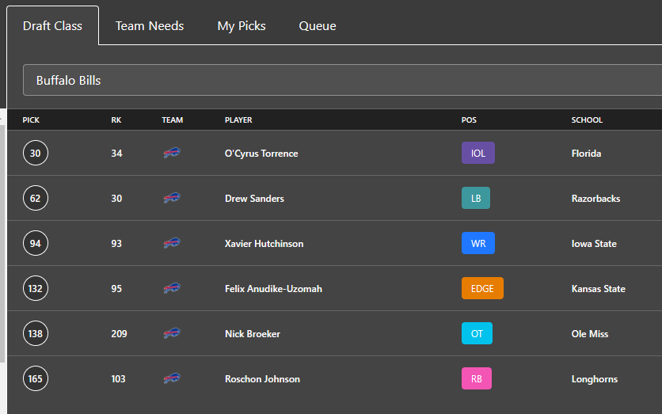This screenshot has height=414, width=662.
Task: Open the Buffalo Bills team dropdown
Action: [x=342, y=80]
